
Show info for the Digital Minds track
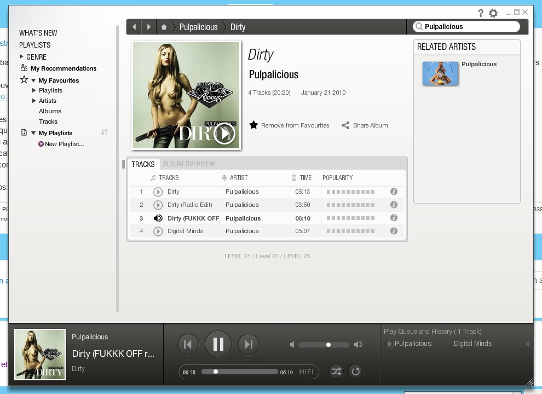pos(393,231)
